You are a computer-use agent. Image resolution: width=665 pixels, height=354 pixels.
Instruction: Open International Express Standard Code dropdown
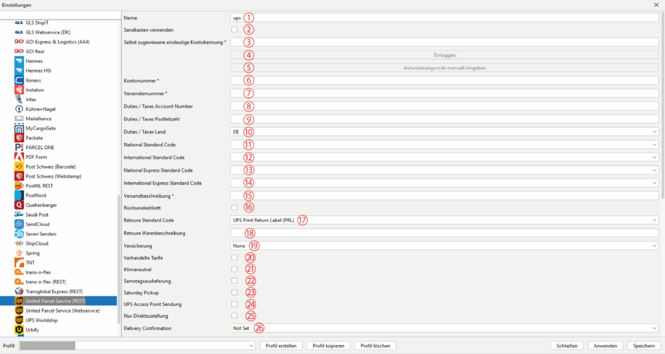pos(444,183)
